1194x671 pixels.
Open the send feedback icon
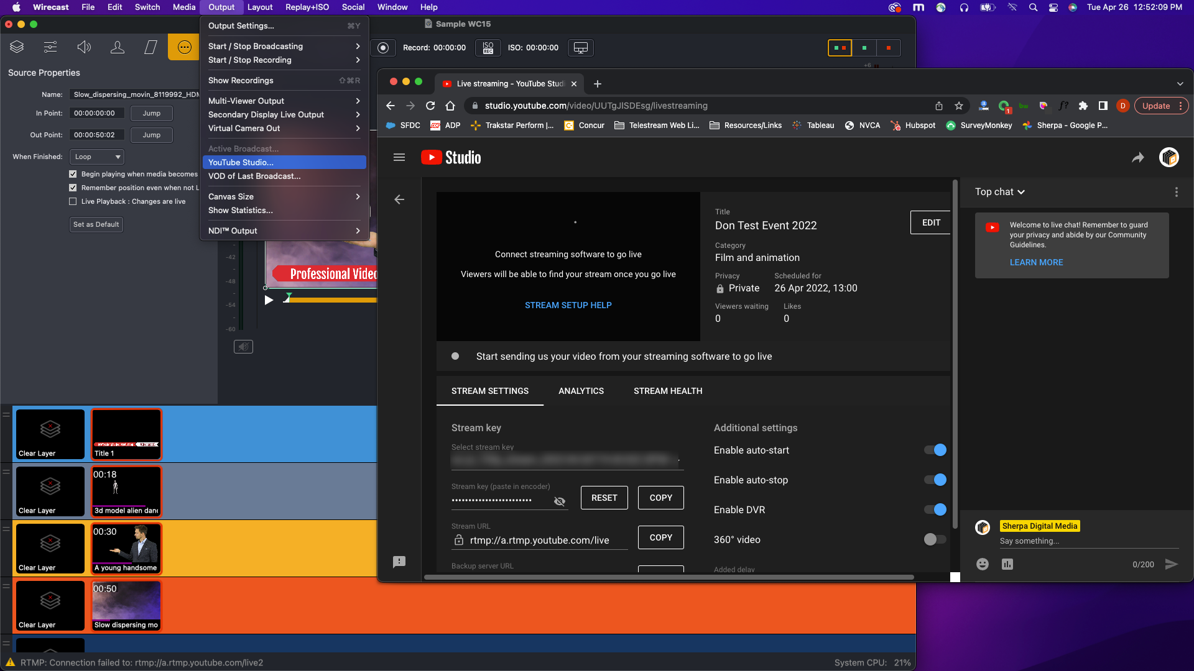399,562
